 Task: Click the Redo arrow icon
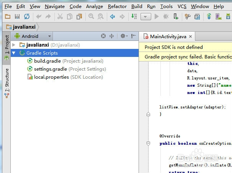tap(48, 16)
